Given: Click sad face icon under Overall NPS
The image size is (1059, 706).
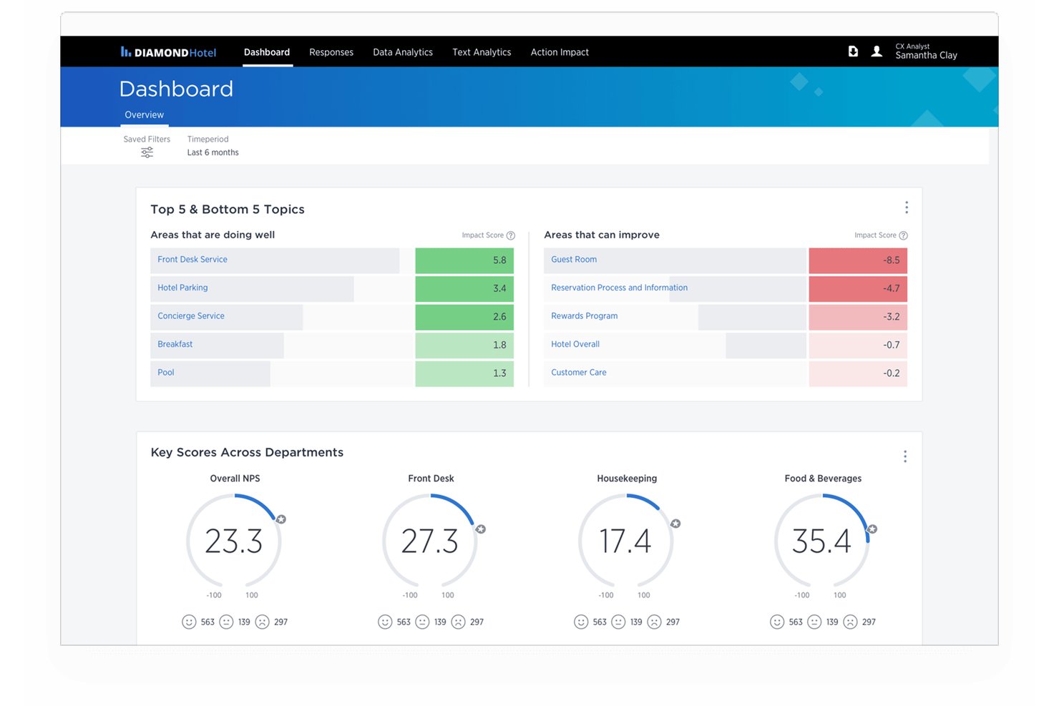Looking at the screenshot, I should tap(263, 622).
